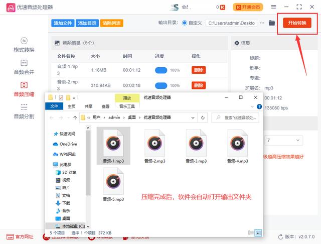Open the 文件 tab in Explorer
Viewport: 321px width, 244px height.
click(54, 106)
